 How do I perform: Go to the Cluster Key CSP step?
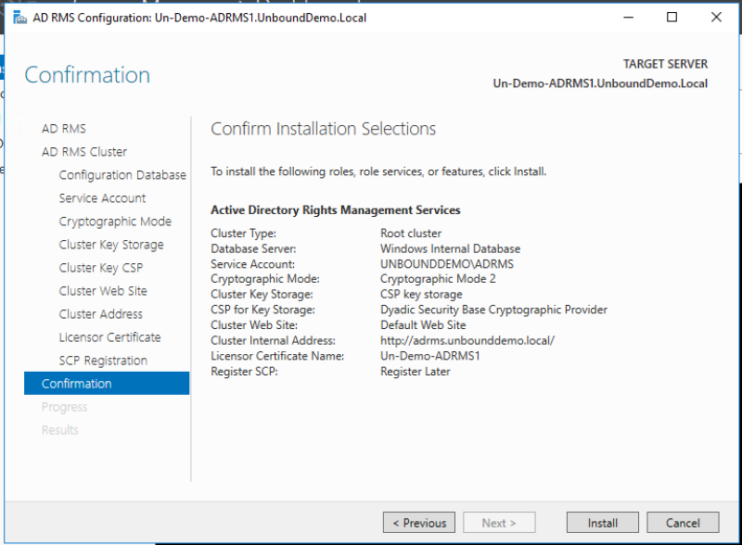(x=101, y=268)
